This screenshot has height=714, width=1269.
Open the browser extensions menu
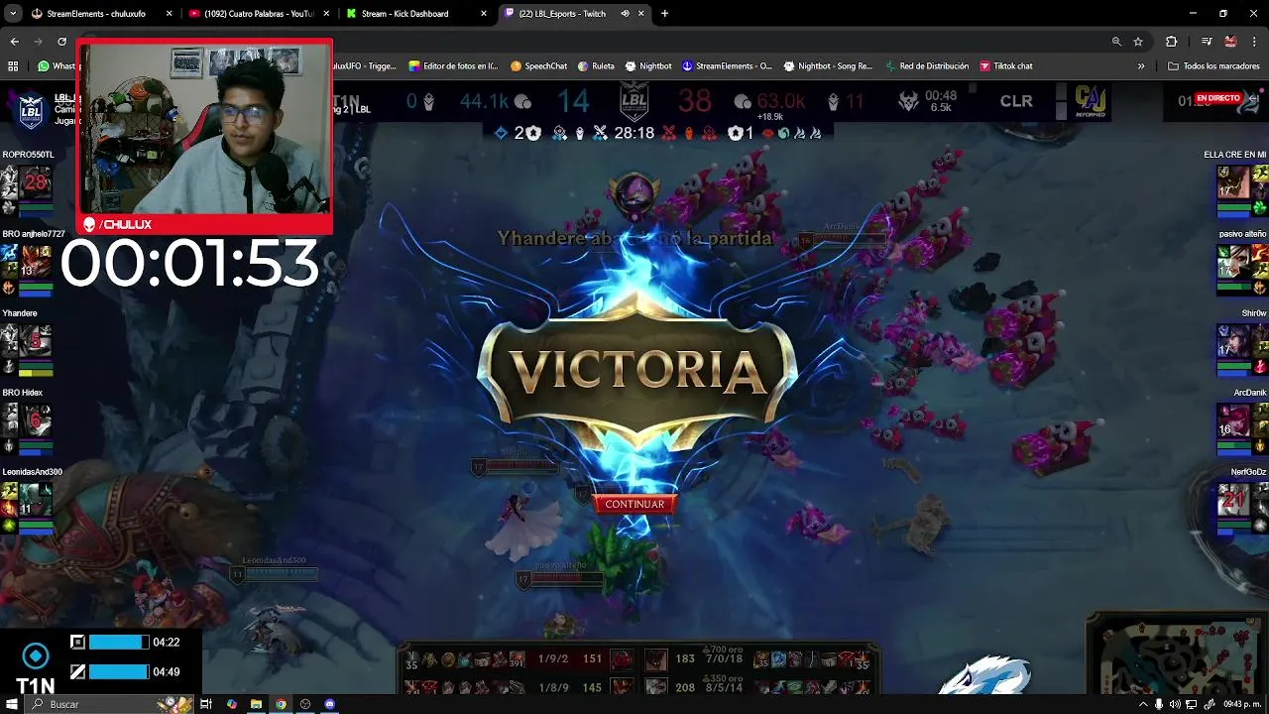pyautogui.click(x=1172, y=42)
